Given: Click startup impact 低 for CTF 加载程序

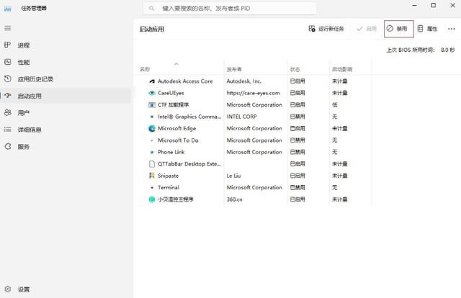Looking at the screenshot, I should pyautogui.click(x=334, y=104).
